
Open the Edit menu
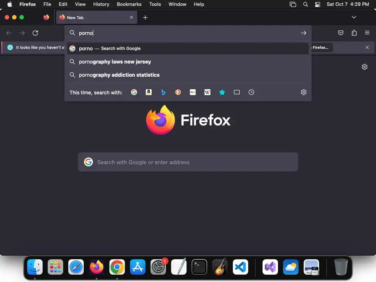[63, 4]
